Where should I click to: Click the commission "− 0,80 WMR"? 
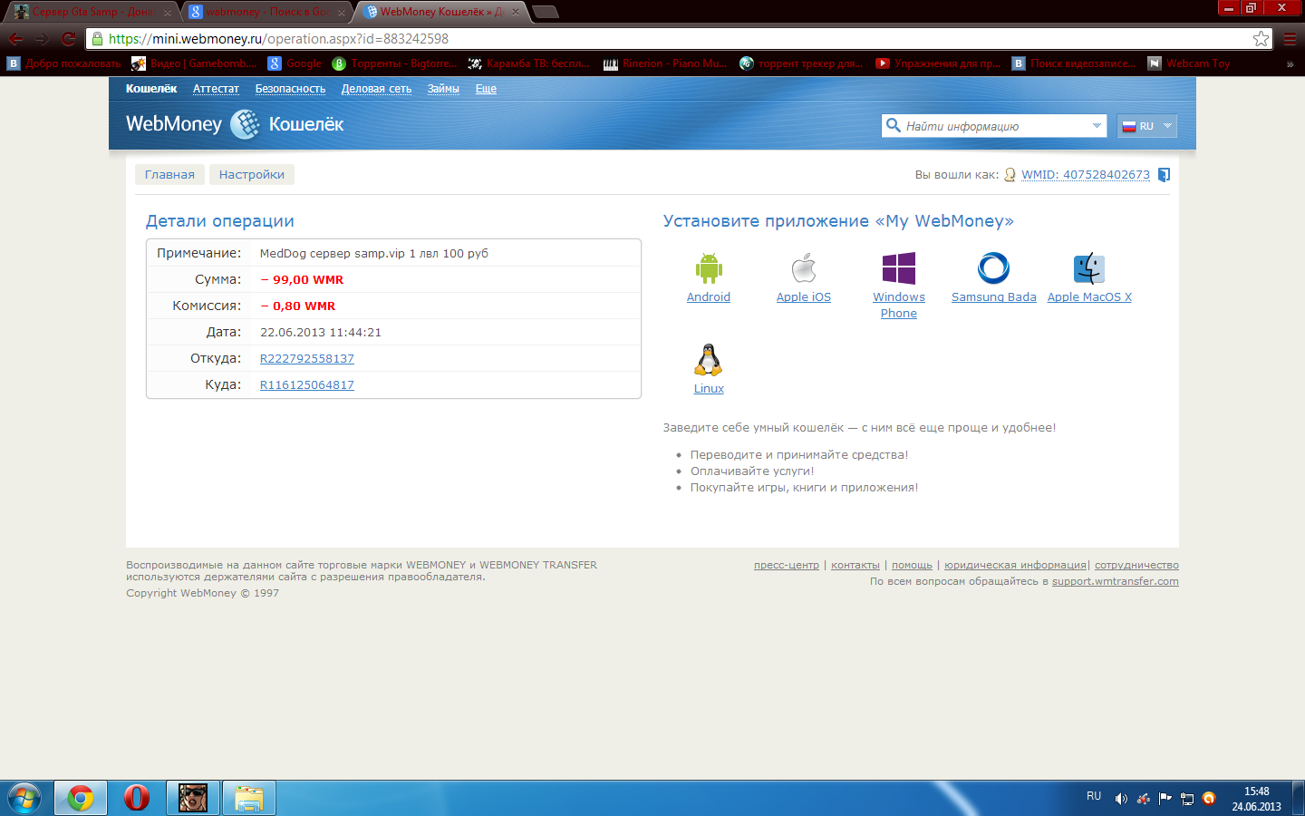(298, 306)
